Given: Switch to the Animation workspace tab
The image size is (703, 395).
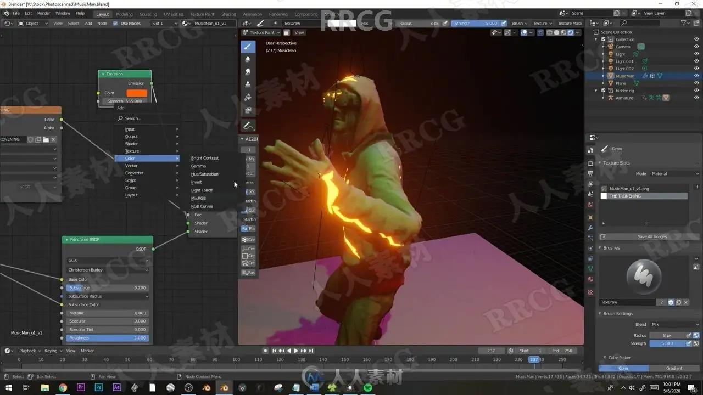Looking at the screenshot, I should click(253, 14).
